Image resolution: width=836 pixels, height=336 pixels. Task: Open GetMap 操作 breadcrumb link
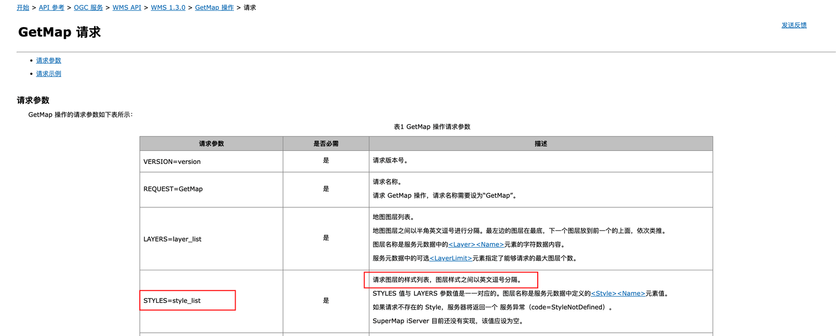pos(214,8)
